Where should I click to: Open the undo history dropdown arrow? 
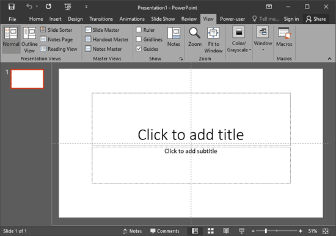pos(37,7)
